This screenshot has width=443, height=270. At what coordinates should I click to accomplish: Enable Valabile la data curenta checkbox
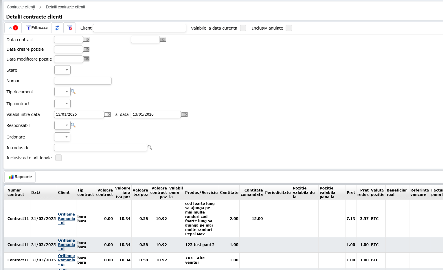tap(243, 28)
